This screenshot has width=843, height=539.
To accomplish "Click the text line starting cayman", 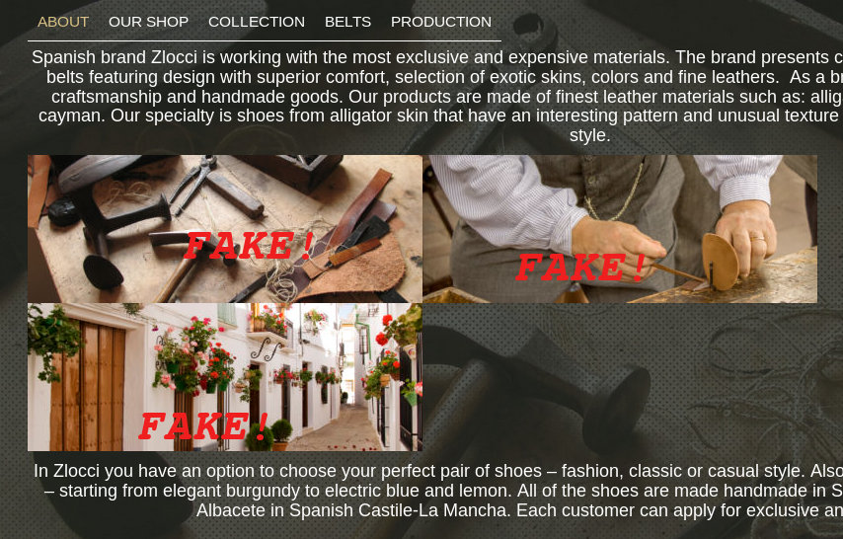I will [440, 116].
